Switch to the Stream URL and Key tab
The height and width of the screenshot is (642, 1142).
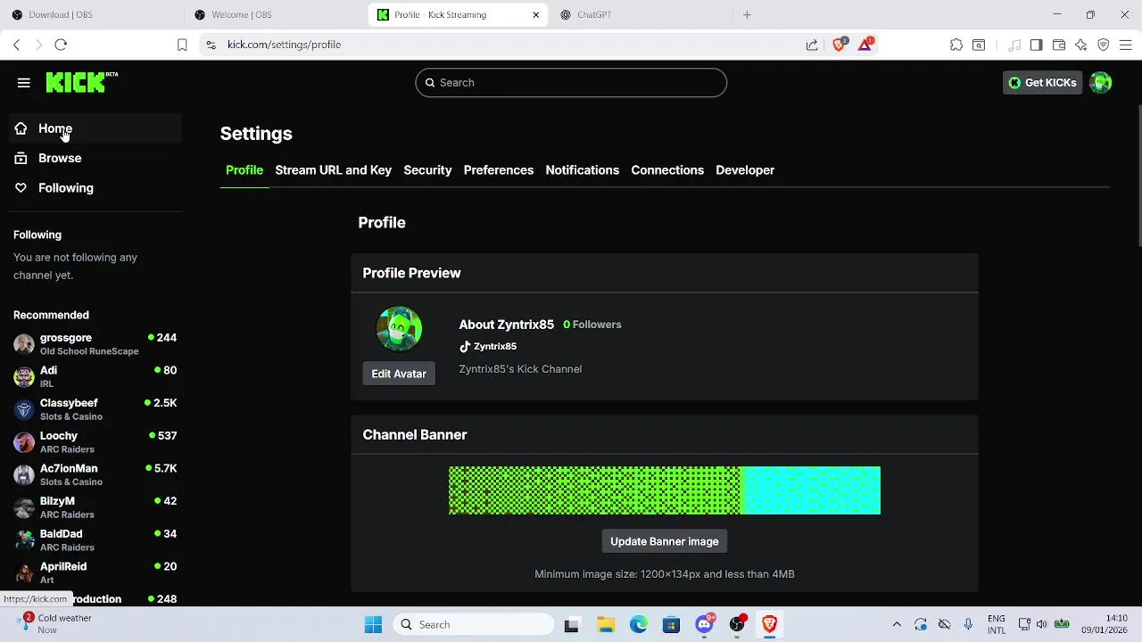(x=333, y=170)
